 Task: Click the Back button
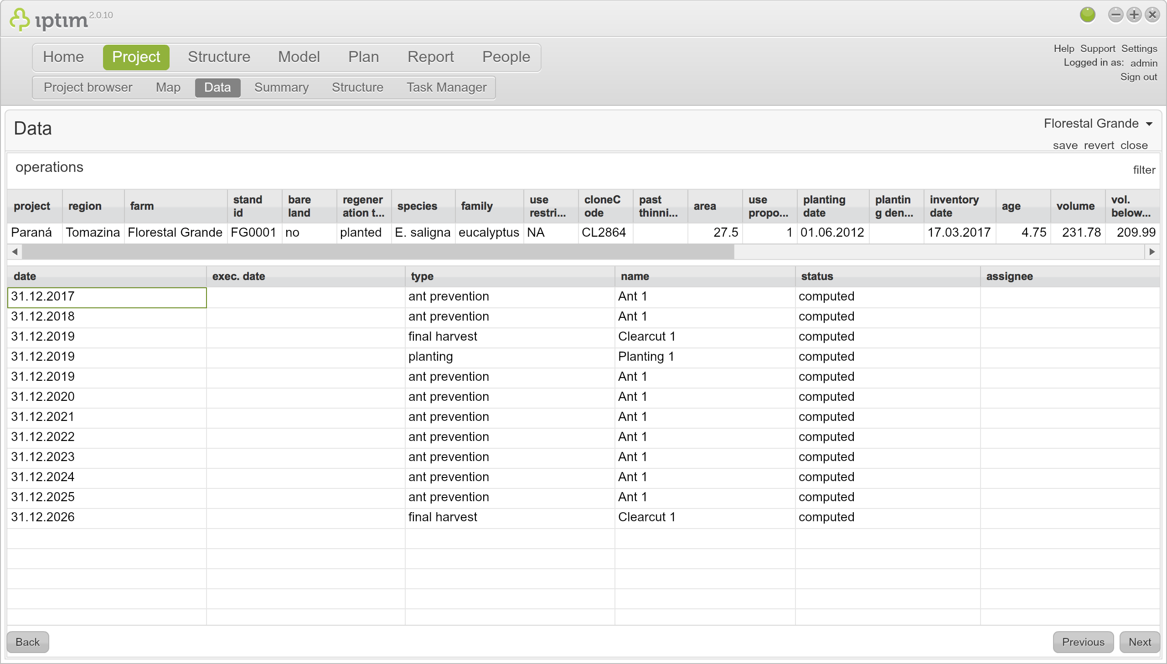[28, 642]
